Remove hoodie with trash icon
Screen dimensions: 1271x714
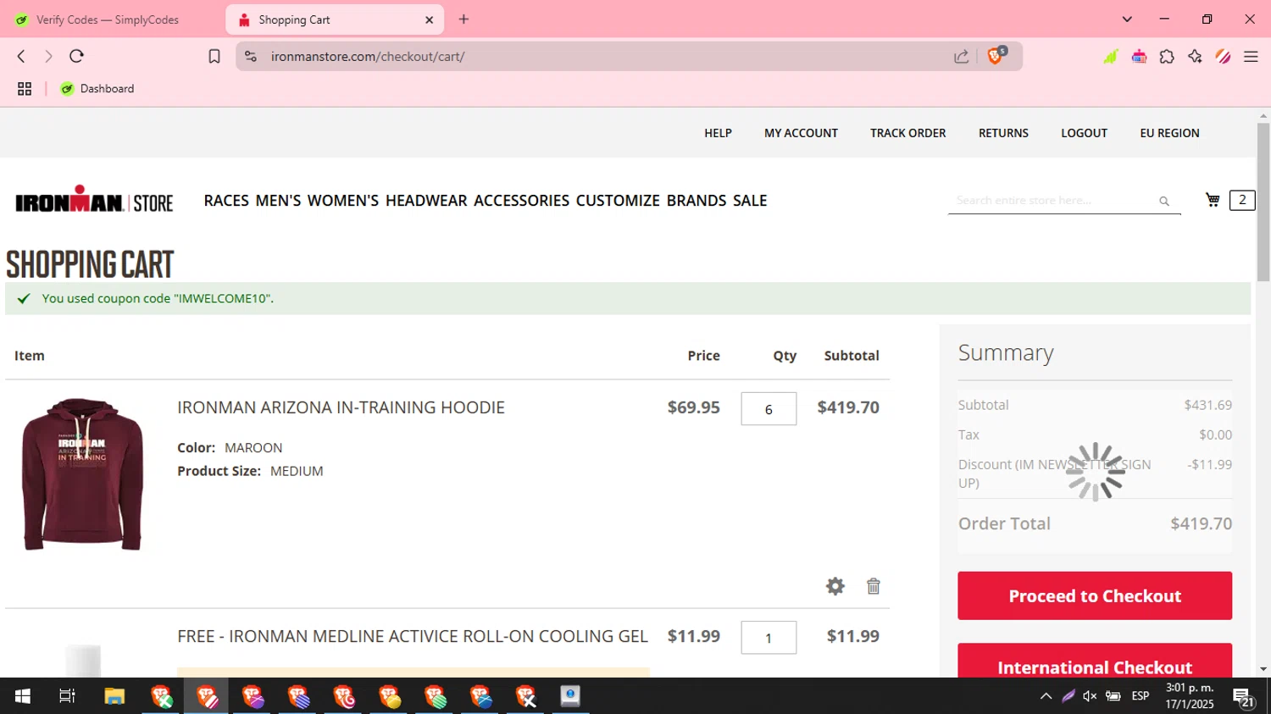point(874,586)
